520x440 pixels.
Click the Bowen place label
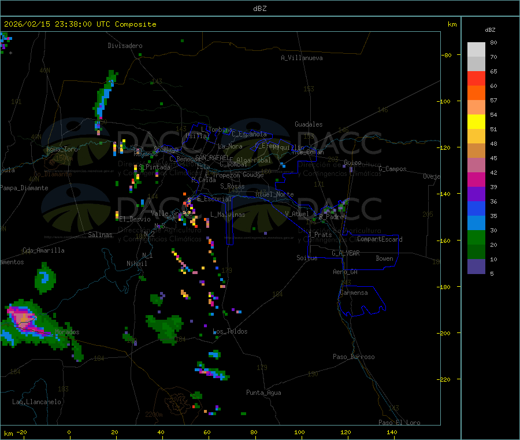point(384,258)
